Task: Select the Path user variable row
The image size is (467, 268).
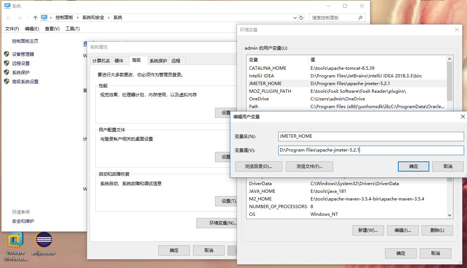Action: click(347, 106)
